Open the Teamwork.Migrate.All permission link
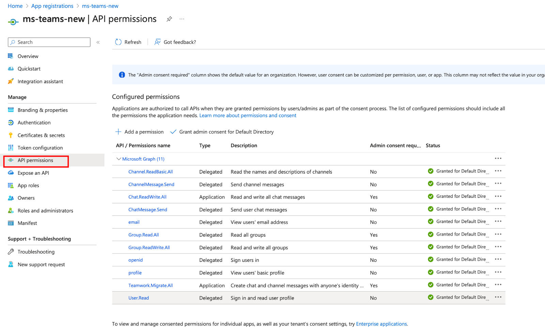 (151, 286)
